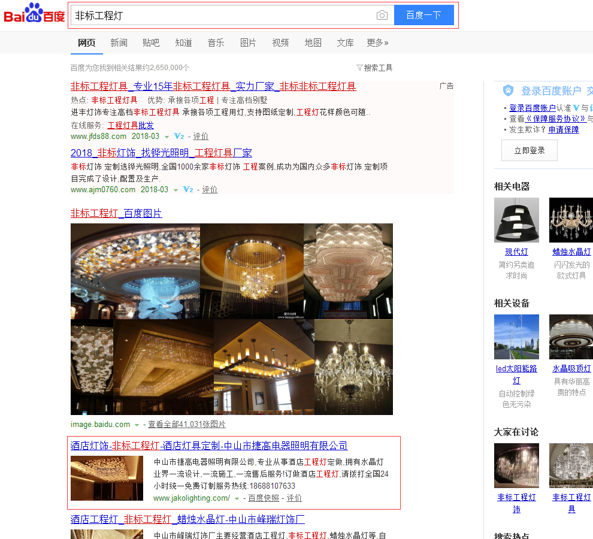Open the 百度快照 cached page link
The image size is (593, 539).
(x=264, y=498)
